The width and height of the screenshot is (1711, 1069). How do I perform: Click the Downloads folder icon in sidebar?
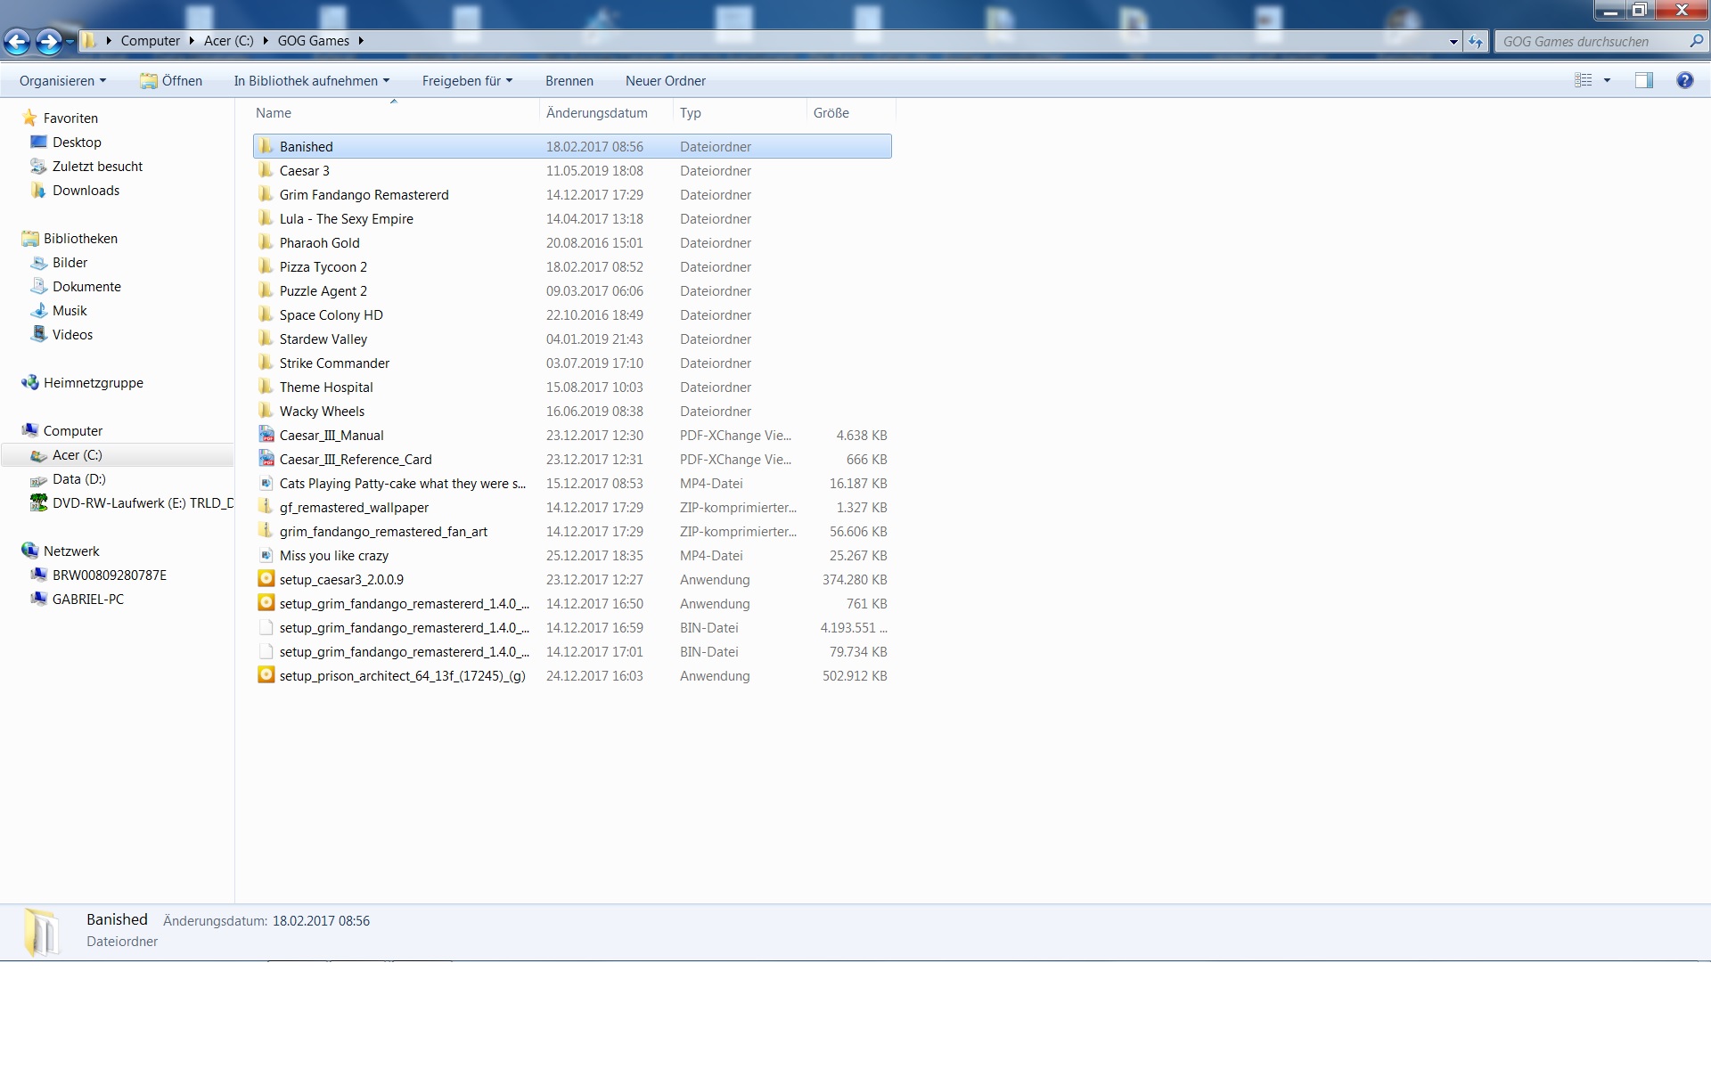click(x=38, y=190)
